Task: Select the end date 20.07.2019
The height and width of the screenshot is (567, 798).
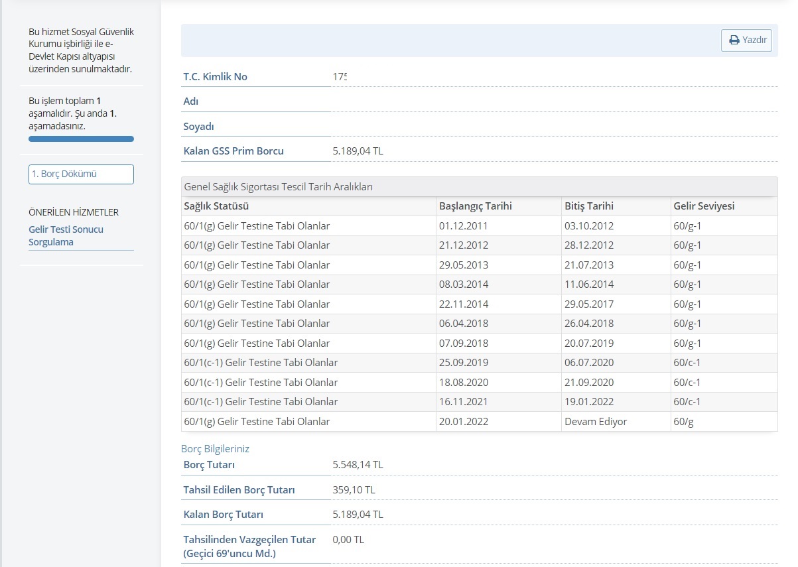Action: pos(589,343)
